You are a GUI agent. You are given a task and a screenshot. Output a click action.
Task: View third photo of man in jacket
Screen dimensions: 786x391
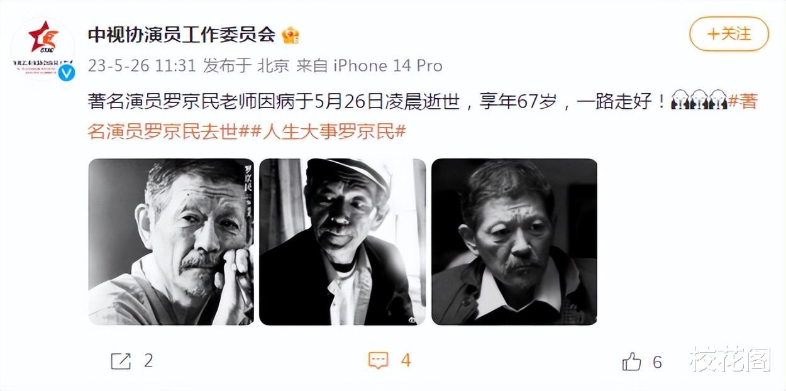click(514, 242)
